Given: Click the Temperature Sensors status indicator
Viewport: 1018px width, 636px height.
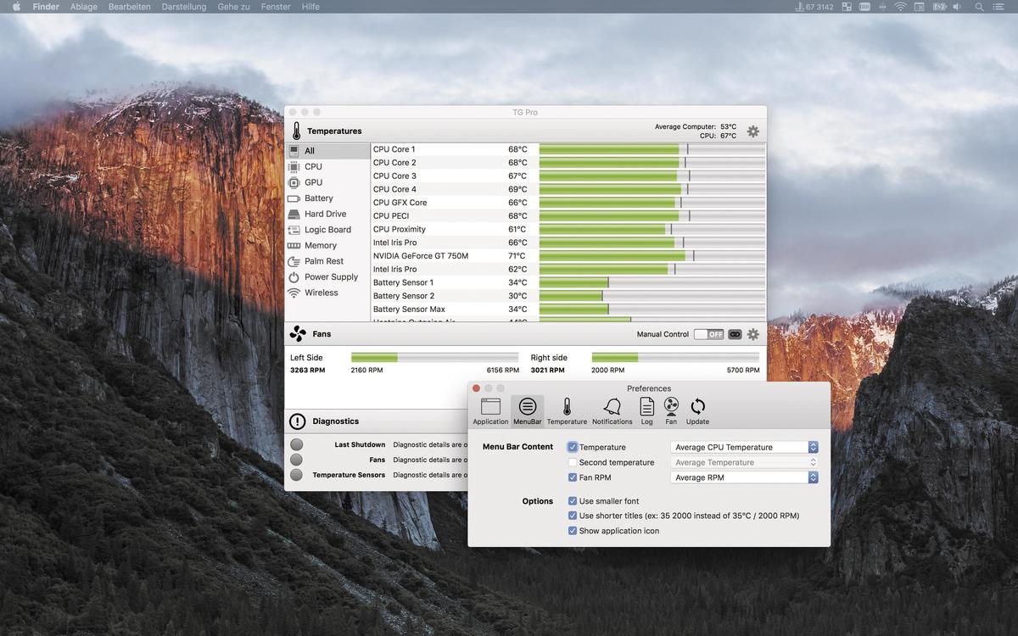Looking at the screenshot, I should [x=296, y=475].
